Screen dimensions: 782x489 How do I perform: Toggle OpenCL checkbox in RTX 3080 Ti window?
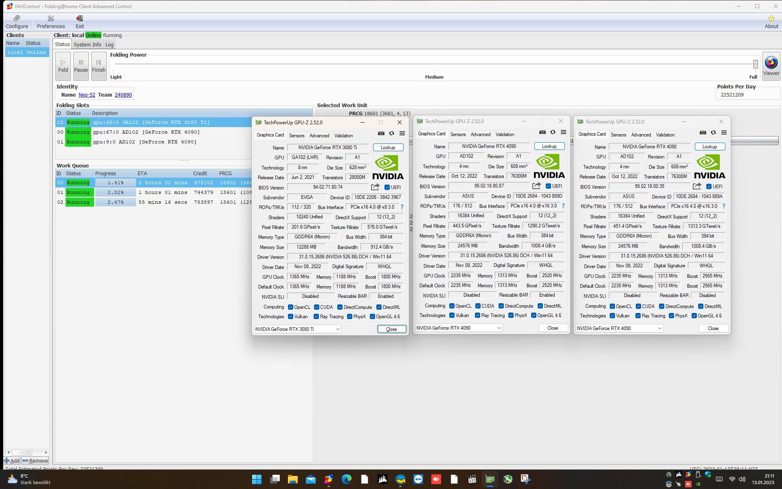pyautogui.click(x=290, y=307)
